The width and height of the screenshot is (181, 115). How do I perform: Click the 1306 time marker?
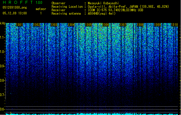pos(106,25)
